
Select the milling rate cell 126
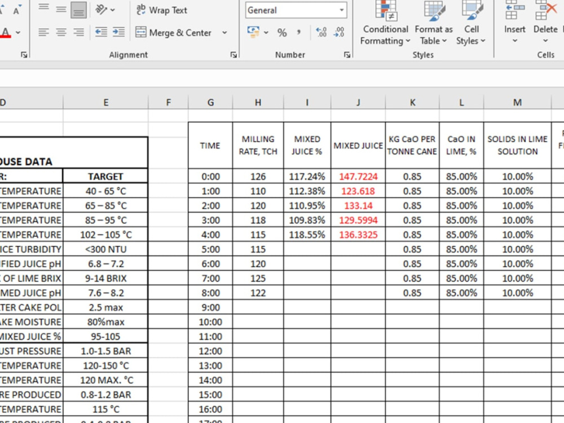[258, 177]
